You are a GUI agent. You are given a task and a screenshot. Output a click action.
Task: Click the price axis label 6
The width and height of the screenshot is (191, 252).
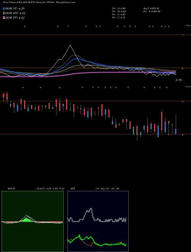click(183, 69)
